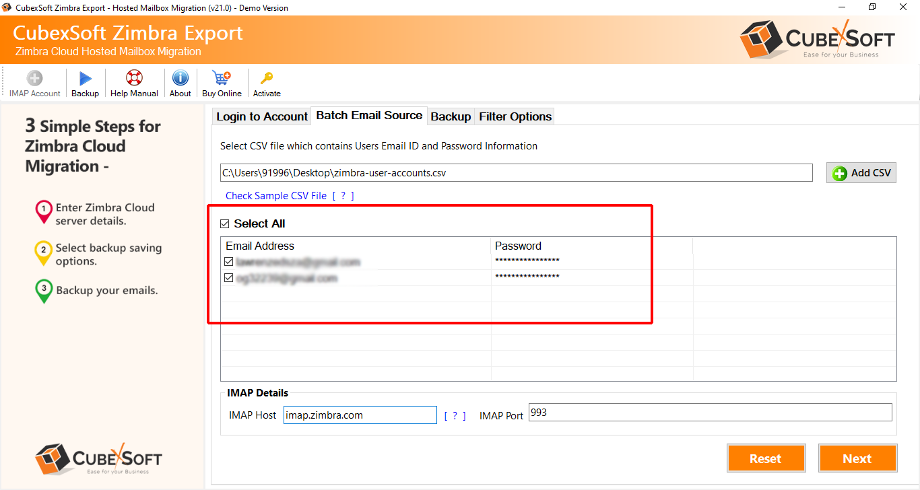Click the 'Select backup saving options' step text
Viewport: 920px width, 490px height.
coord(108,254)
